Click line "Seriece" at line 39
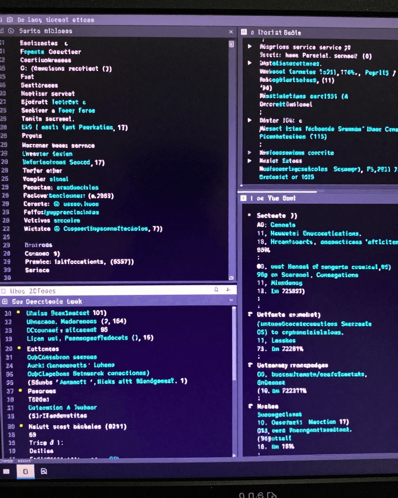This screenshot has height=498, width=398. [x=37, y=270]
